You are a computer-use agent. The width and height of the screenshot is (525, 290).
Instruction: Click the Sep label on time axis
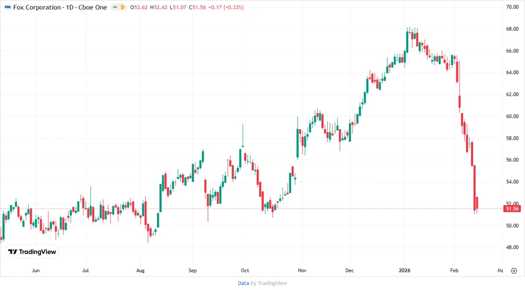(x=192, y=271)
